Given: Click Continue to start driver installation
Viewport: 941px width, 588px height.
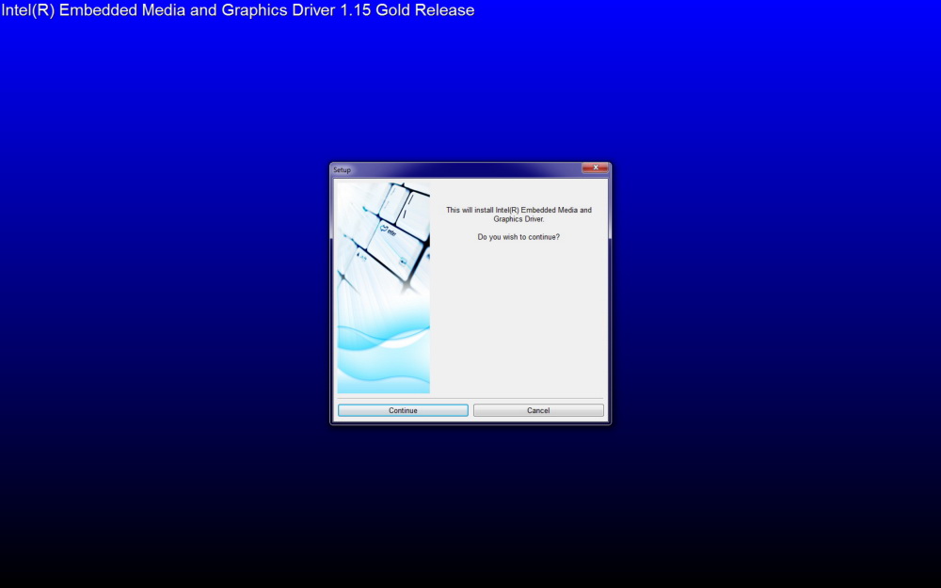Looking at the screenshot, I should (x=403, y=410).
